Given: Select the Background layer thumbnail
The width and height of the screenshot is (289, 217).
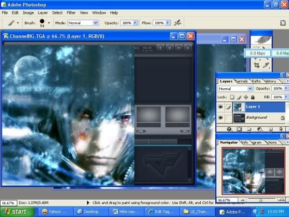Looking at the screenshot, I should pyautogui.click(x=239, y=118).
